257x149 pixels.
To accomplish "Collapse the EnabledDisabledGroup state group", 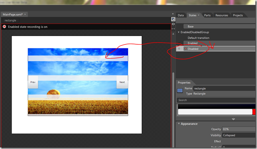I will tap(179, 32).
